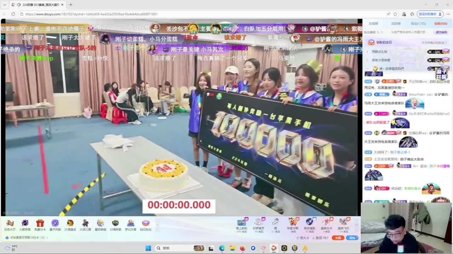The width and height of the screenshot is (453, 254).
Task: Open the browser tab list dropdown
Action: [5, 5]
